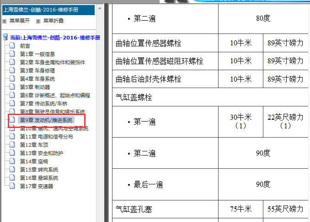Viewport: 310px width, 222px height.
Task: Open 第8章 驾驶员信息和娱乐系统
Action: click(x=53, y=112)
